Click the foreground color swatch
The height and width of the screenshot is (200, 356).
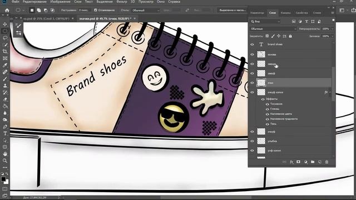pyautogui.click(x=3, y=179)
